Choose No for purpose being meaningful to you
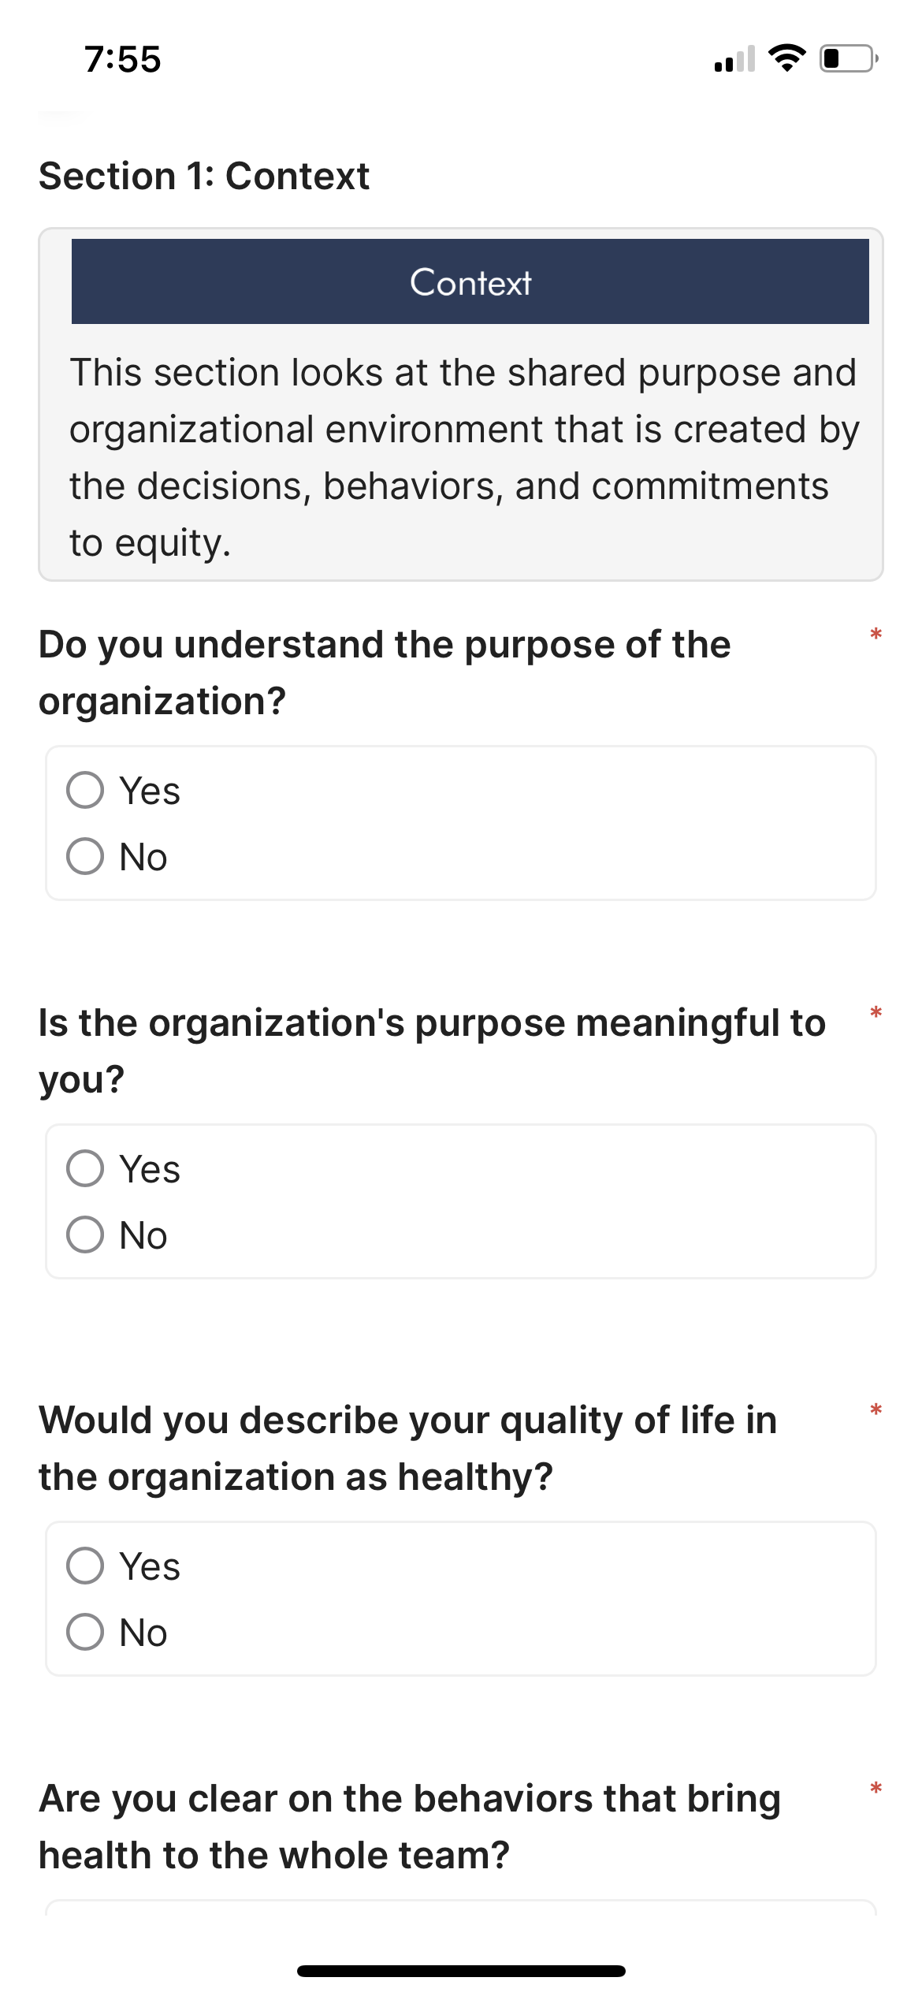The width and height of the screenshot is (922, 1996). tap(85, 1234)
